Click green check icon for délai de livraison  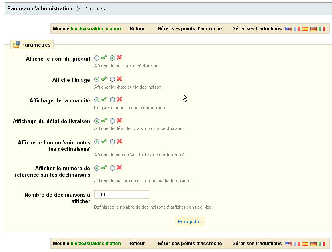[104, 120]
